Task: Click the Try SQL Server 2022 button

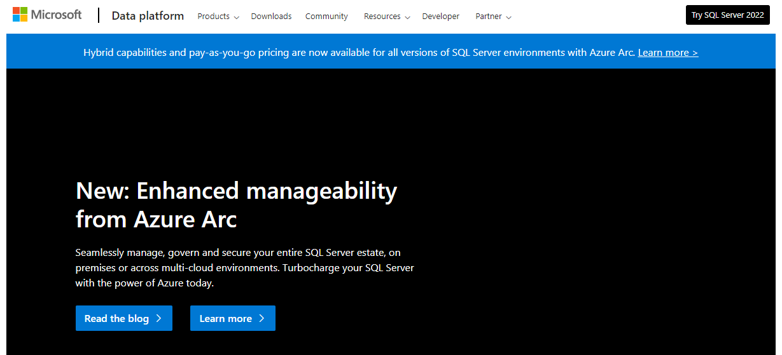Action: 727,15
